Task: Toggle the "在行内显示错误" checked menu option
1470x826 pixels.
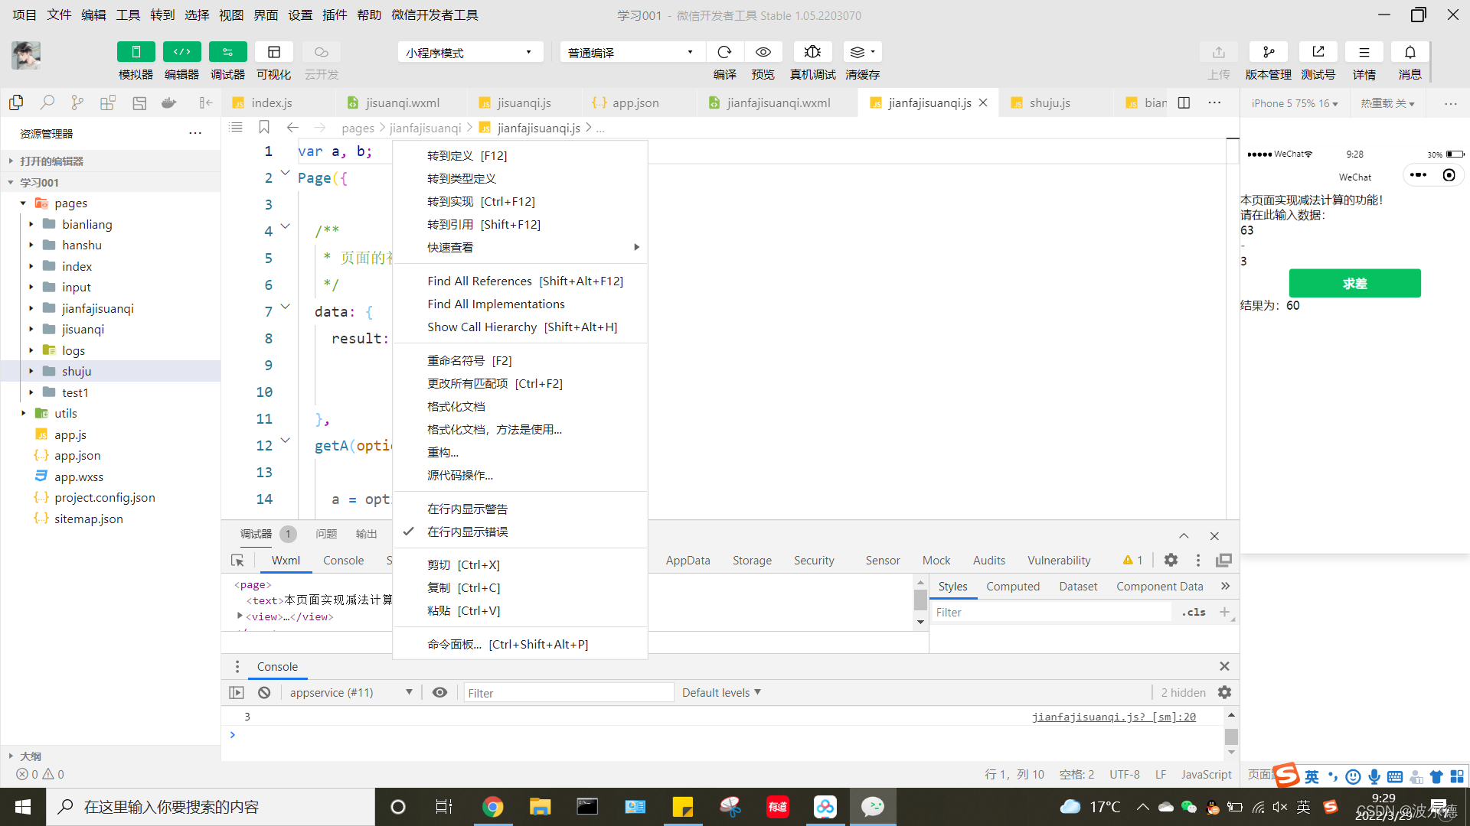Action: [x=467, y=532]
